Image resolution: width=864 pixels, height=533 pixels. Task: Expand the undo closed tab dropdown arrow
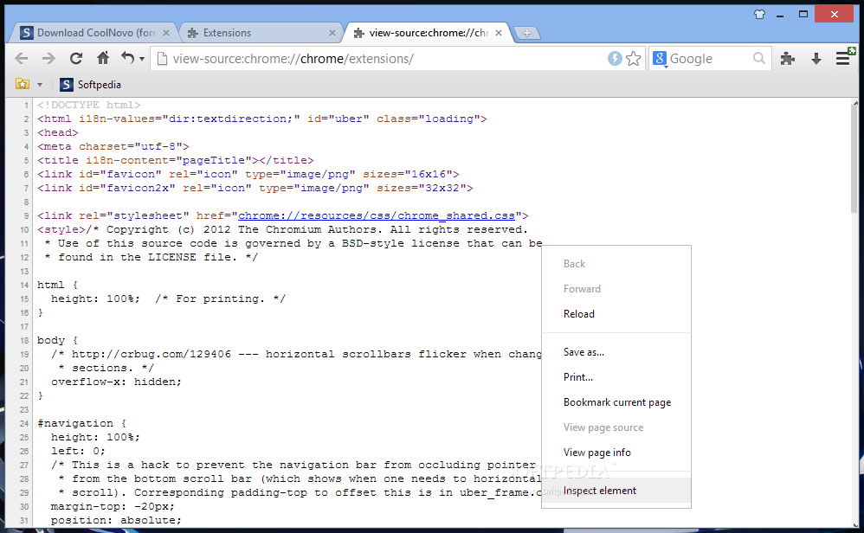tap(142, 59)
